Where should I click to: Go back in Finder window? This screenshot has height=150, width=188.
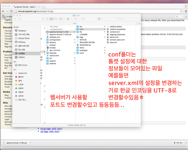(15, 19)
